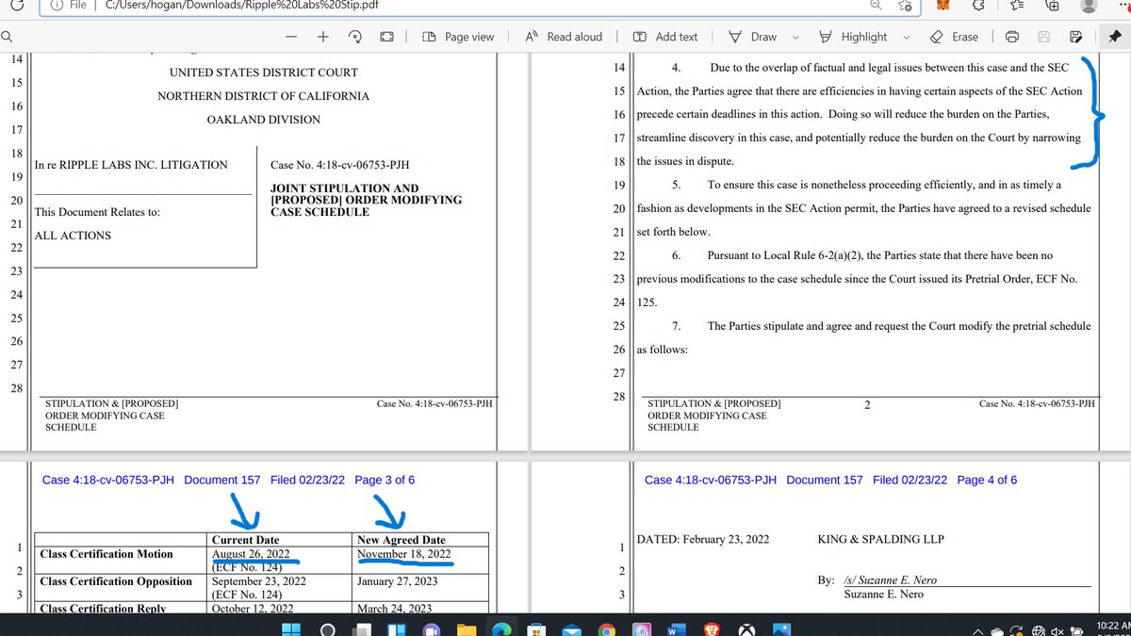Open Page view options
Screen dimensions: 1131x636
point(458,37)
